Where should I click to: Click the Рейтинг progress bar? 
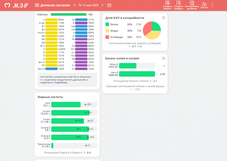(68, 15)
